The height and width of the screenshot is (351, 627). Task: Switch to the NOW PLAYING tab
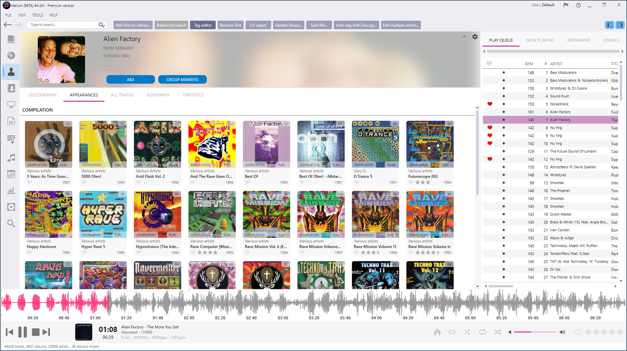[540, 40]
